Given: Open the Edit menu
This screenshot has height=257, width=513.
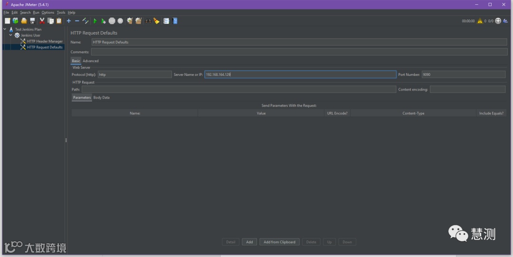Looking at the screenshot, I should [14, 12].
